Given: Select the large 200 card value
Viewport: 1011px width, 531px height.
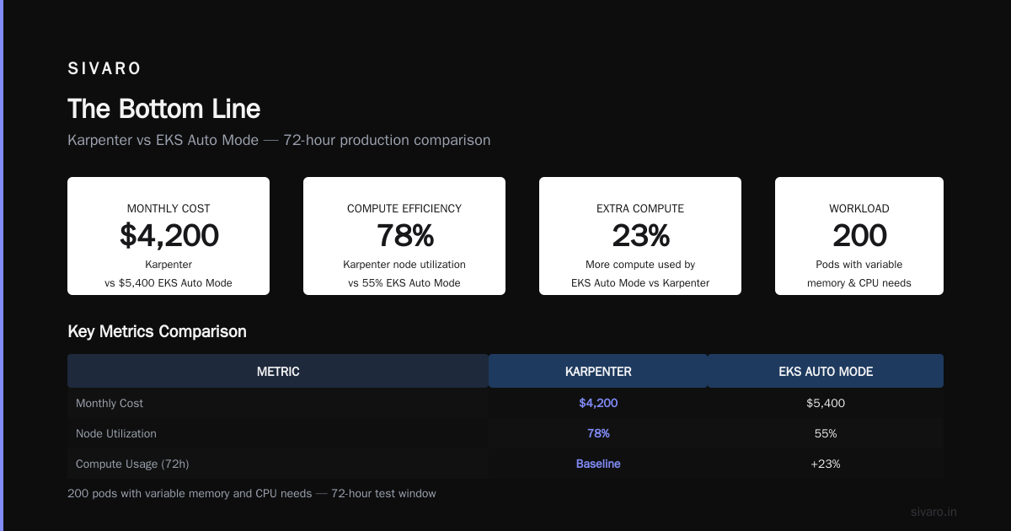Looking at the screenshot, I should [x=859, y=236].
